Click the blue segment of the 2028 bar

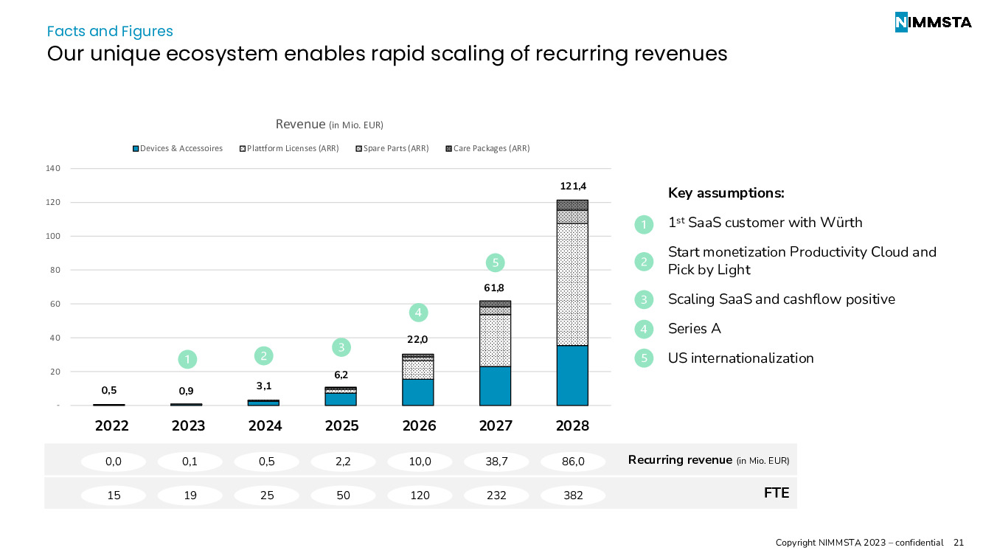pos(572,375)
